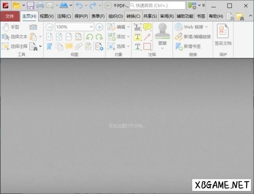
Task: Select the red arrow annotation tool
Action: (x=147, y=37)
